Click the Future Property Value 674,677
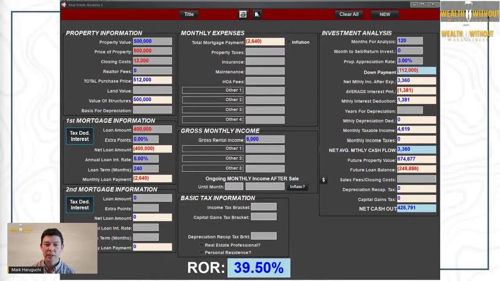Screen dimensions: 500x281 (416, 159)
